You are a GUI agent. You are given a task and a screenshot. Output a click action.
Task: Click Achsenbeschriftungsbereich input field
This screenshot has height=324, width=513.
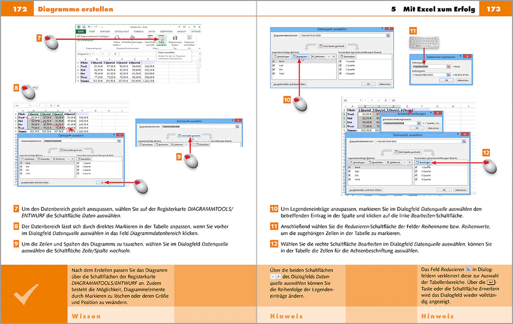(400, 123)
